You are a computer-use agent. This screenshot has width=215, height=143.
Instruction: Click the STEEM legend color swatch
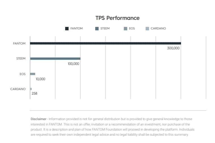tap(97, 29)
